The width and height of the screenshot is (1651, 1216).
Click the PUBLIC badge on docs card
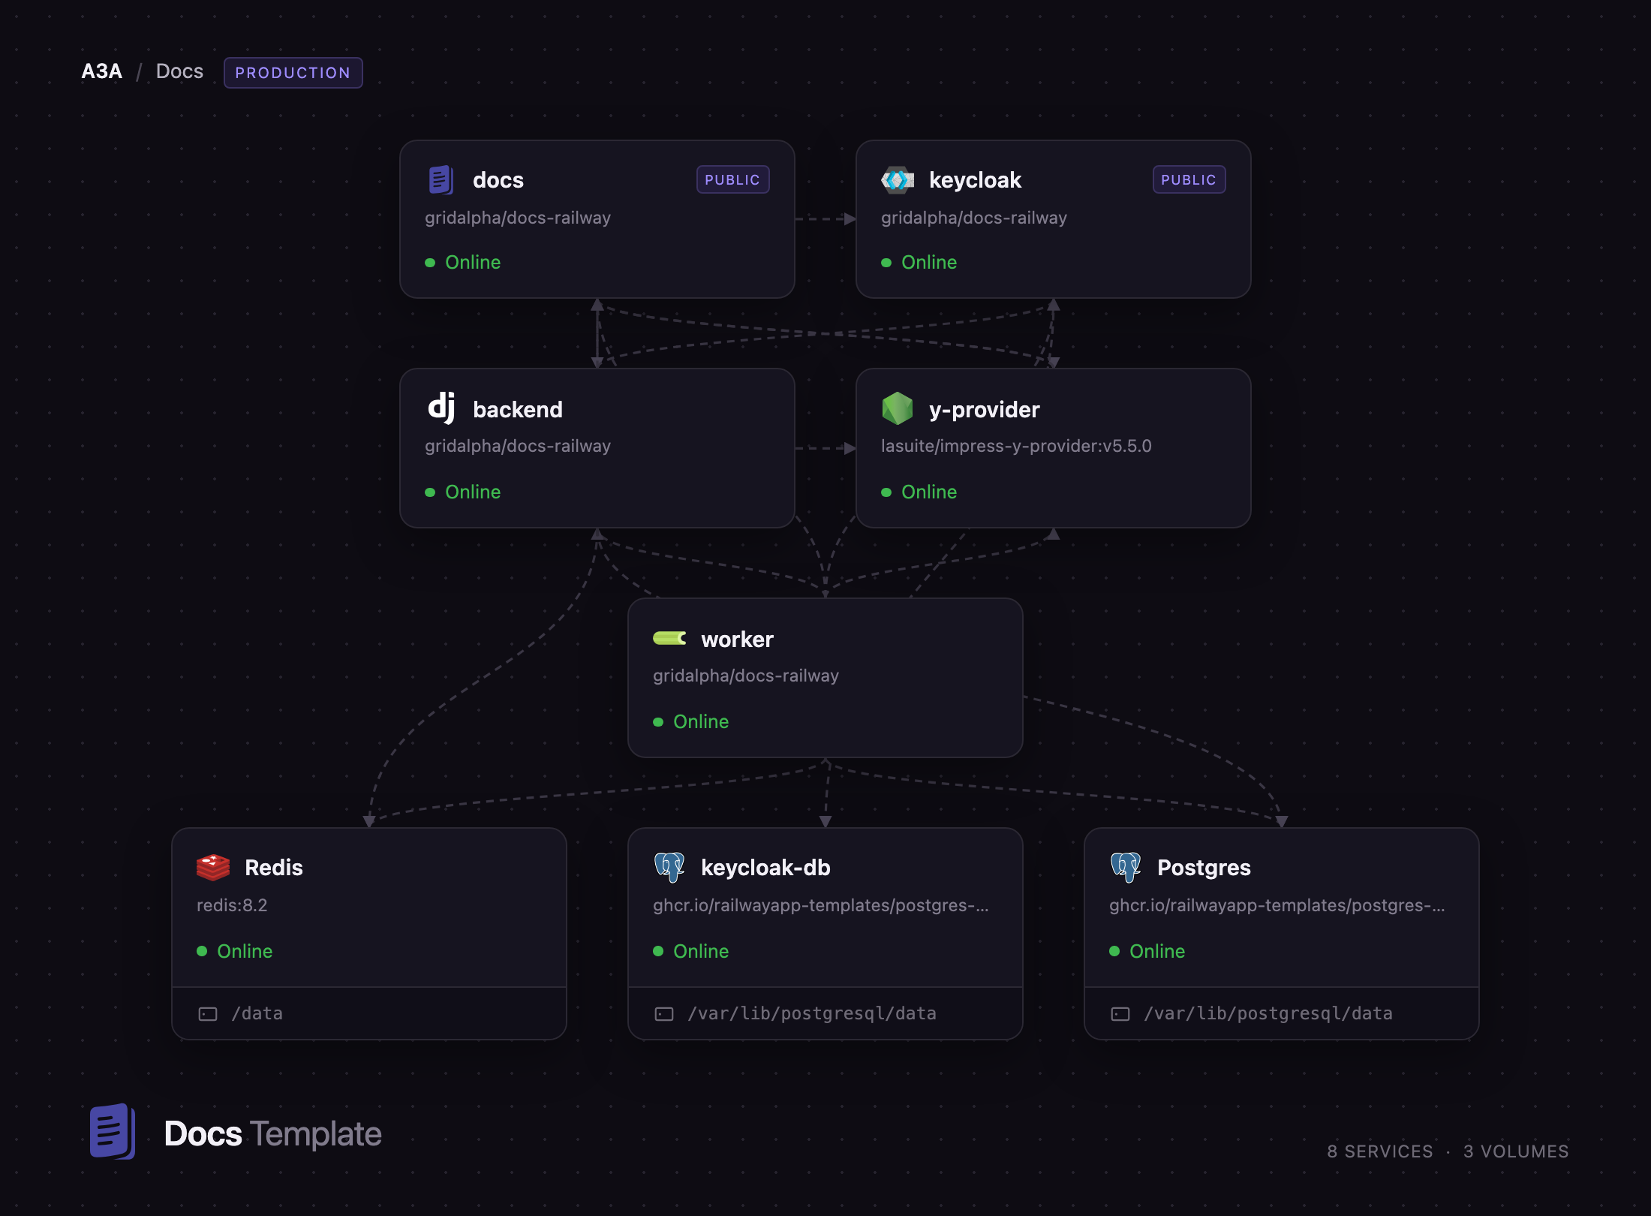[732, 179]
